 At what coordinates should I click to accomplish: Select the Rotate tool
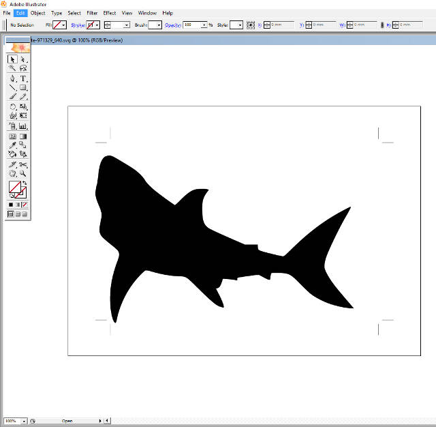point(12,106)
